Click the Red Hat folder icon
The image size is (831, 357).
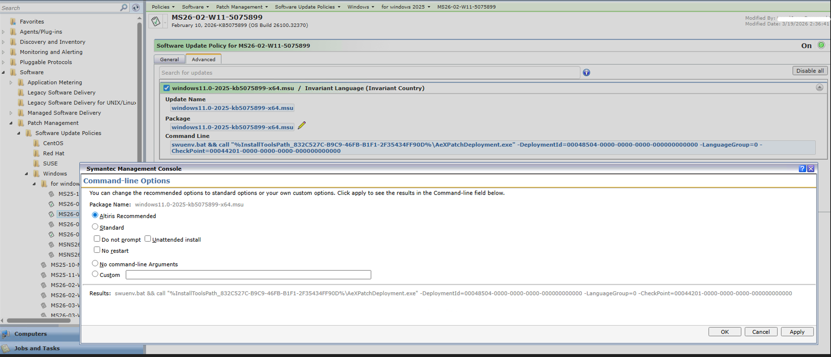click(36, 153)
